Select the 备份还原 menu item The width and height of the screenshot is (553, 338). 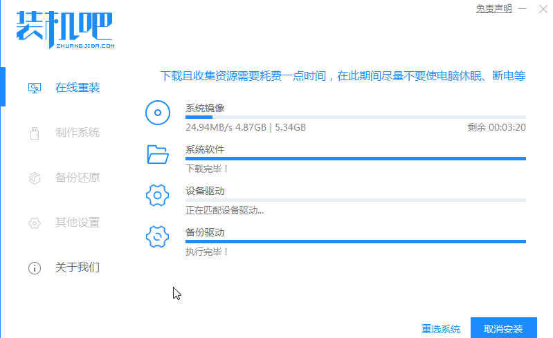tap(78, 178)
